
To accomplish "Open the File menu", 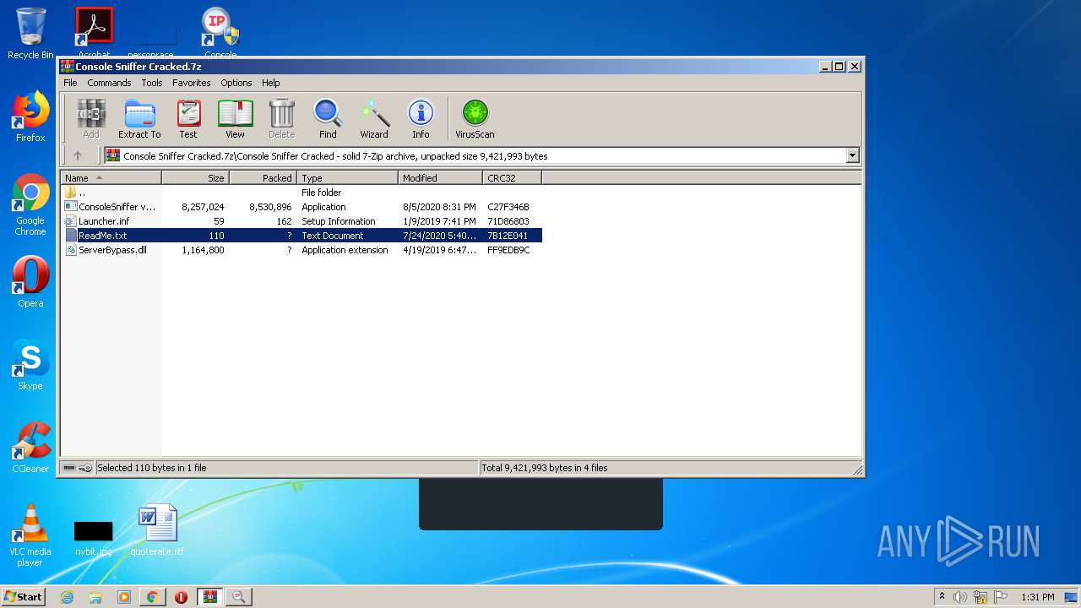I will [x=70, y=83].
